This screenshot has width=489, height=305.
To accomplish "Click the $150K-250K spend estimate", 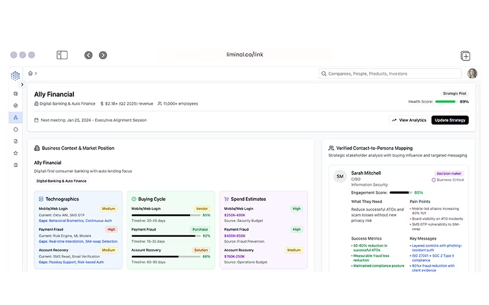I will (x=234, y=256).
